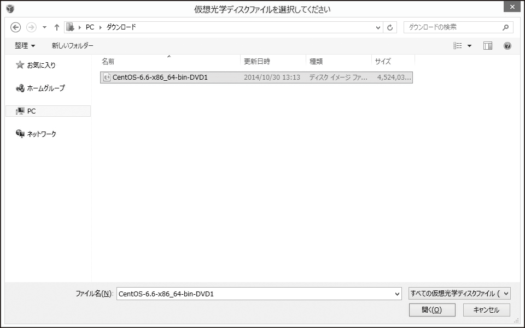Expand the ファイル名 dropdown arrow
525x328 pixels.
click(x=397, y=294)
